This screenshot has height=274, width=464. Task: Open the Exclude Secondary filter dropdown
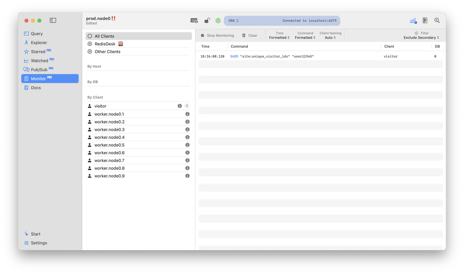click(422, 37)
